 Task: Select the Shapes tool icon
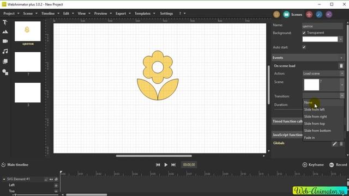pyautogui.click(x=5, y=72)
